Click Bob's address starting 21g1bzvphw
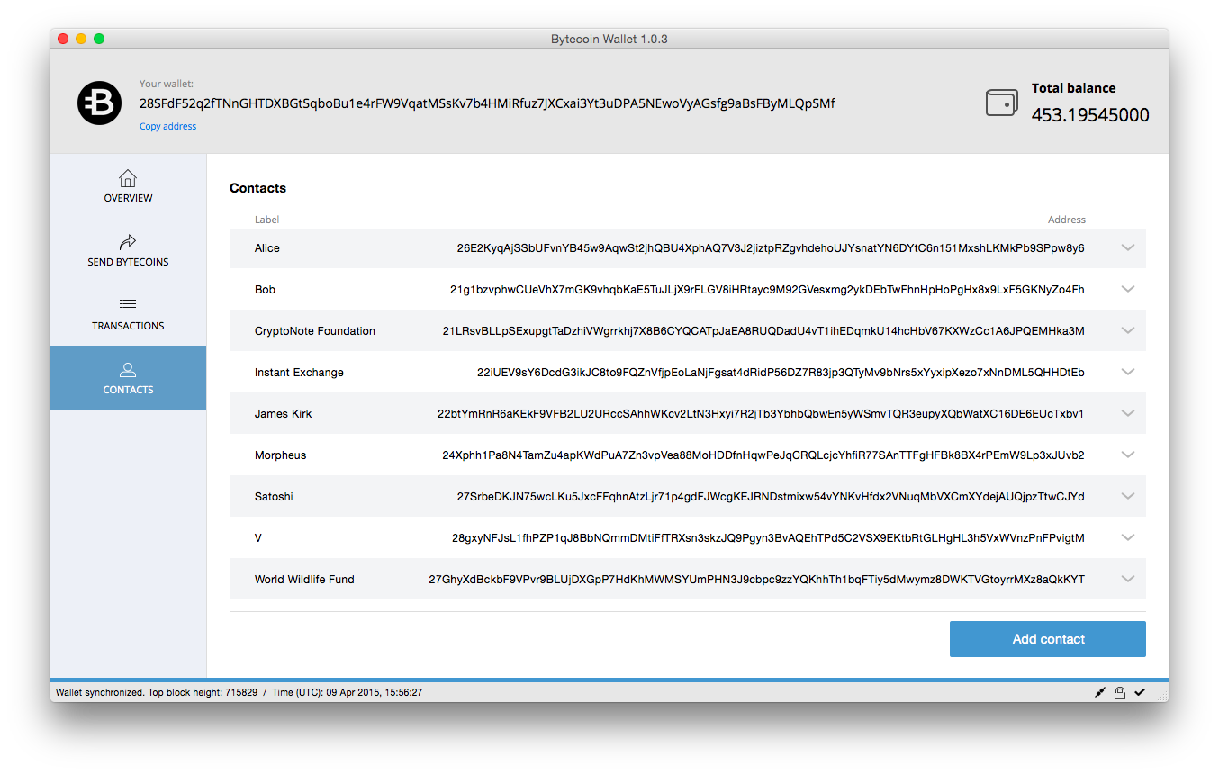Image resolution: width=1219 pixels, height=774 pixels. pos(767,290)
